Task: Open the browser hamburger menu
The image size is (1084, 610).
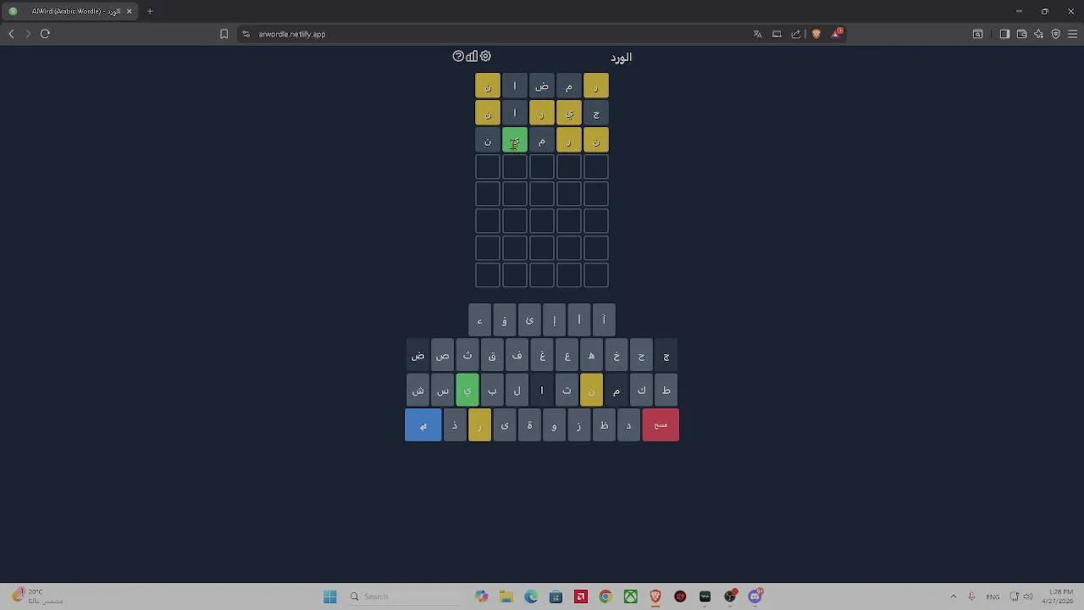Action: (x=1073, y=34)
